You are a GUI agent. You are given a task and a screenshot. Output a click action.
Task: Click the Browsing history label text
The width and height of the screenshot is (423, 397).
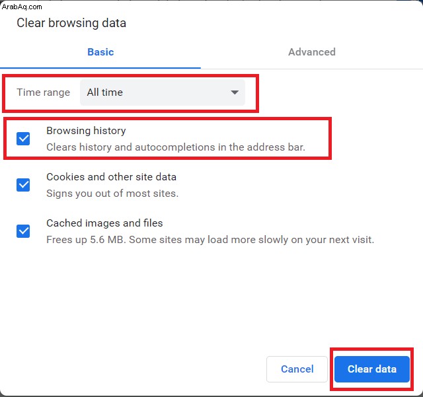click(x=86, y=131)
